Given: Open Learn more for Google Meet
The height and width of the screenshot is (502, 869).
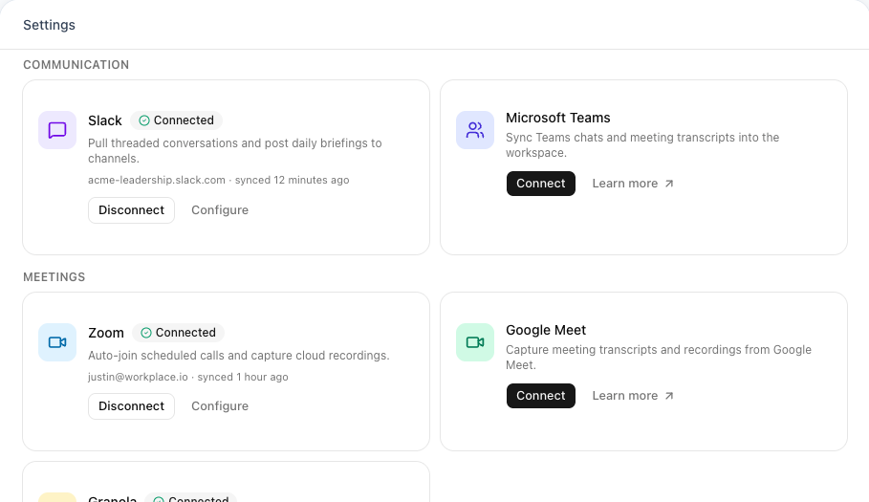Looking at the screenshot, I should click(632, 396).
